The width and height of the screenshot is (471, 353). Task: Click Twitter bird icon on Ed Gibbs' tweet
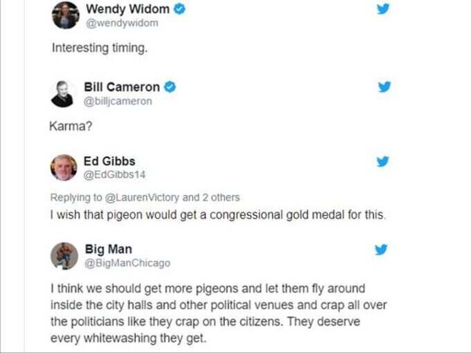[382, 161]
